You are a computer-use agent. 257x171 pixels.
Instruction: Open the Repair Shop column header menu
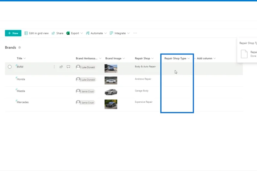(x=144, y=58)
